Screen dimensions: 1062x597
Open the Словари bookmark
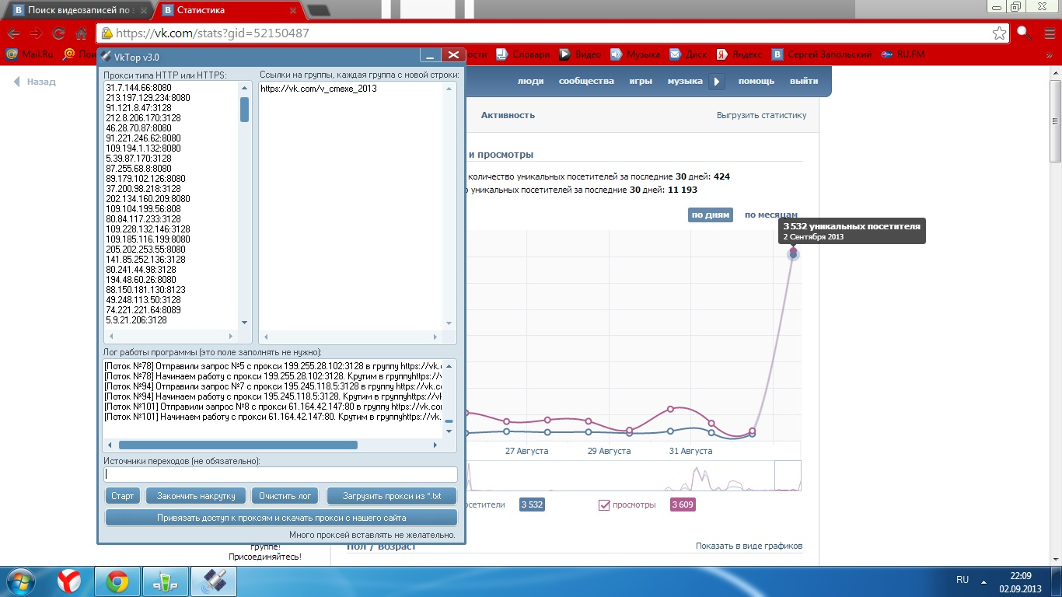pos(522,54)
